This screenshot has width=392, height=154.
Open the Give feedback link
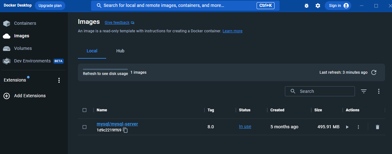(117, 23)
